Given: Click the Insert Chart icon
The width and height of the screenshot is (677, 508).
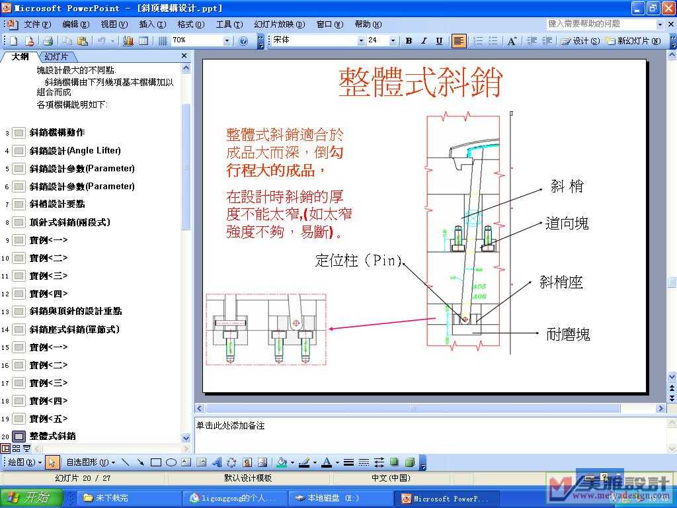Looking at the screenshot, I should (128, 41).
